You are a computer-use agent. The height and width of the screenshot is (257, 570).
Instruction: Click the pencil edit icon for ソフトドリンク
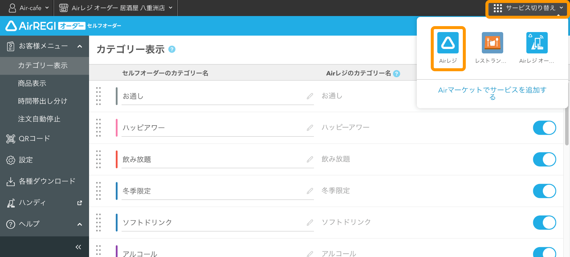pos(310,222)
